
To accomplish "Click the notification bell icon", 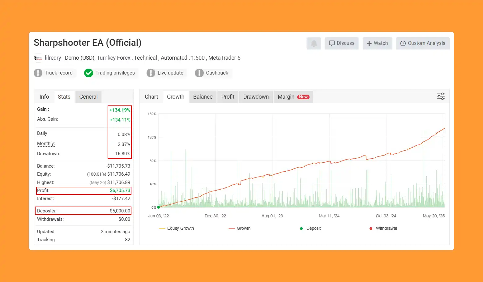I will [314, 43].
